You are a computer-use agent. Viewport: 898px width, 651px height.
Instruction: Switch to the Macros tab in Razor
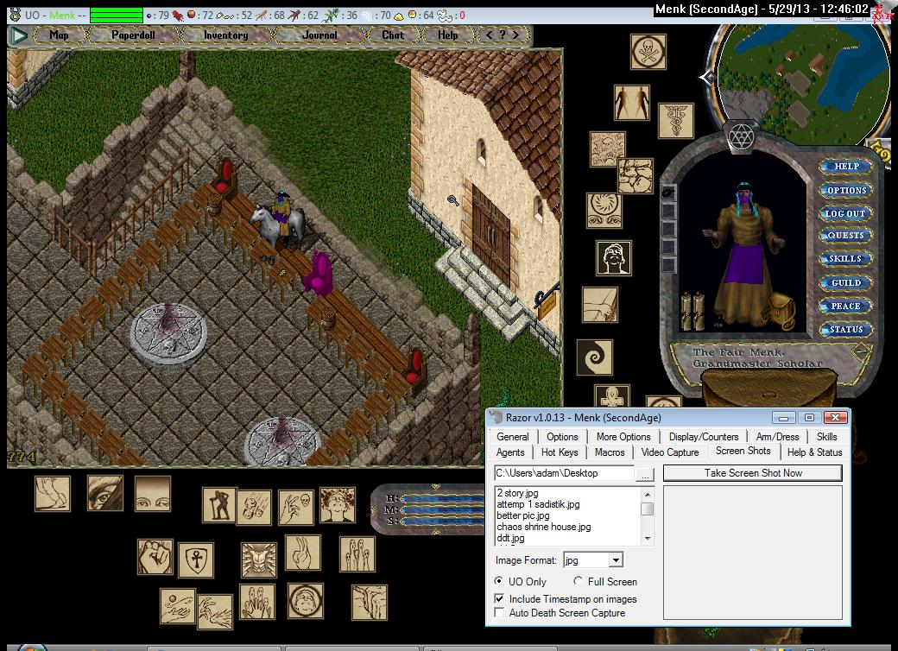610,452
